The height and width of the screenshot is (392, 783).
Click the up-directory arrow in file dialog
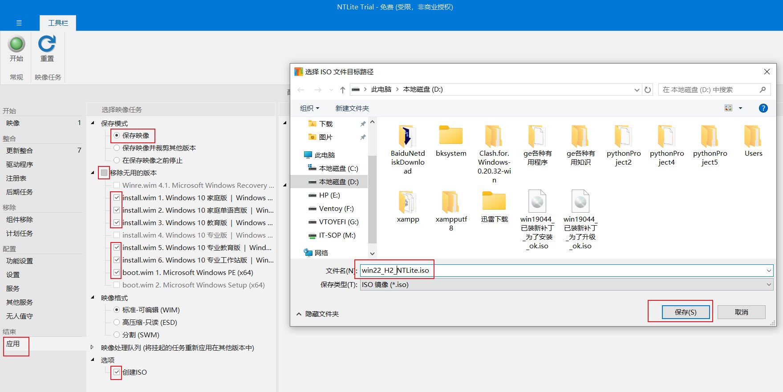[x=342, y=90]
